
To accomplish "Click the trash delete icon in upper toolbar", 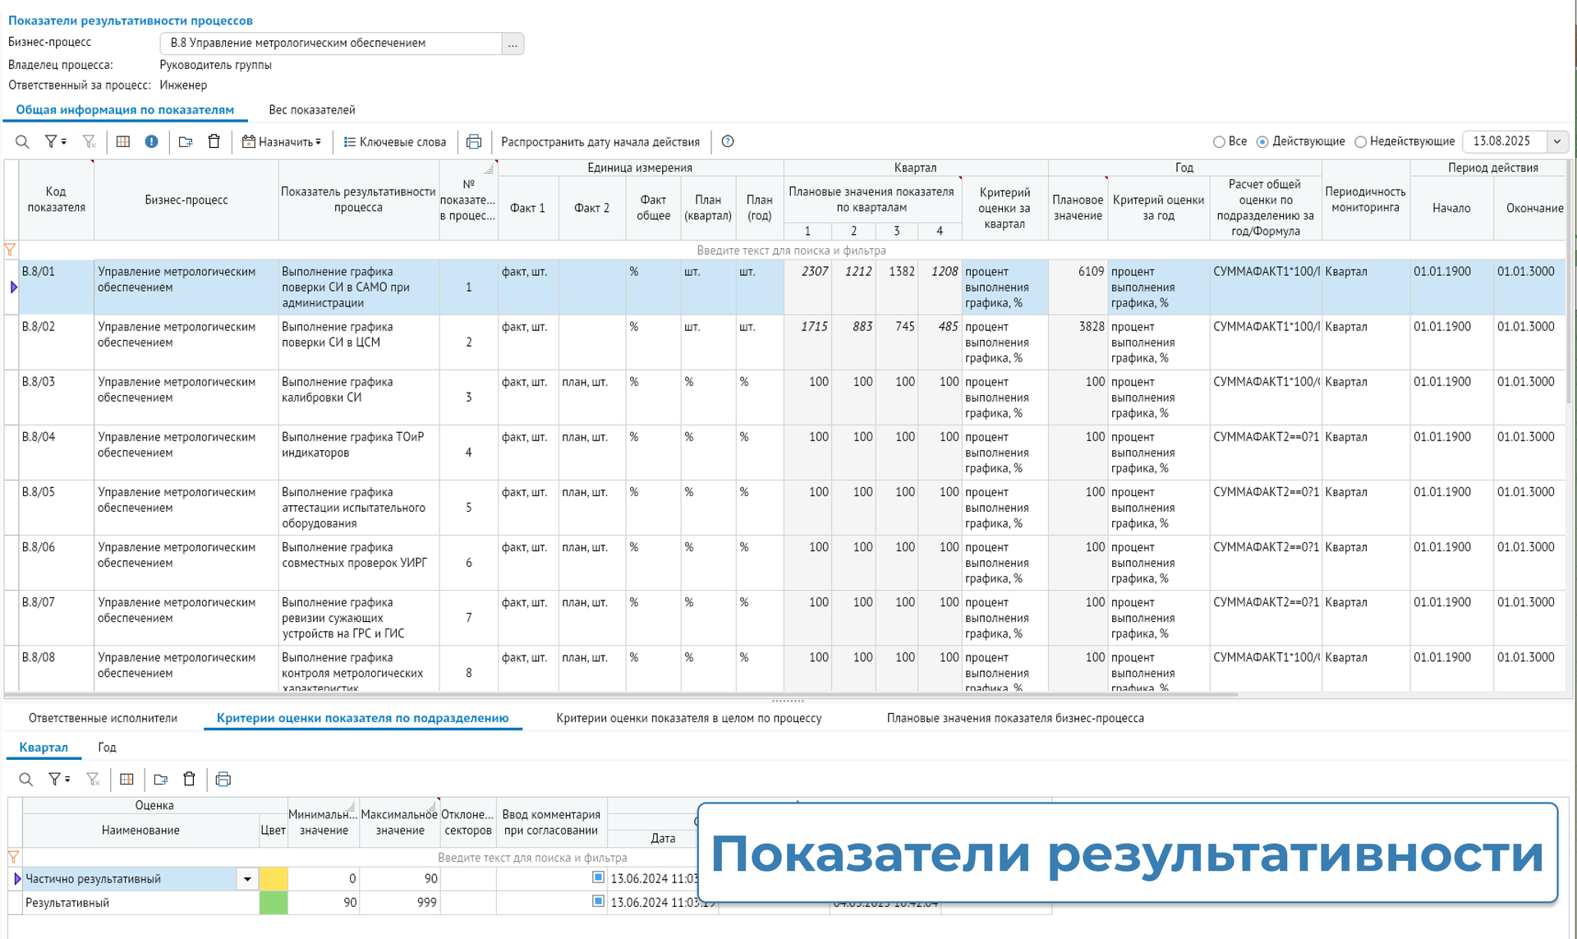I will pyautogui.click(x=214, y=142).
